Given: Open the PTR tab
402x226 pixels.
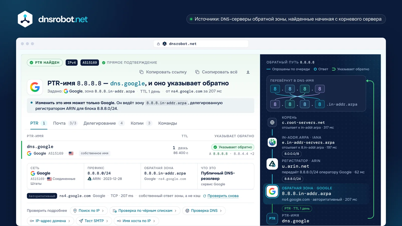Looking at the screenshot, I should click(38, 123).
